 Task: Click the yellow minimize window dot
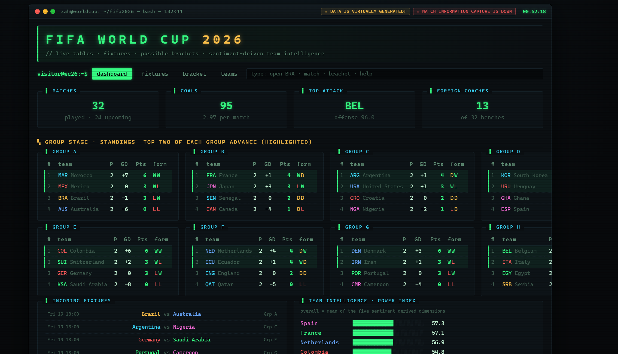point(45,11)
